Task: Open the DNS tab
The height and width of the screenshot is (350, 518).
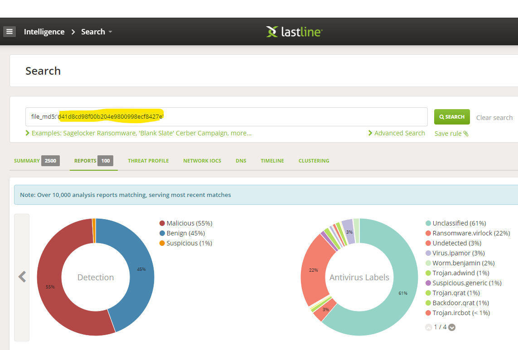Action: pos(241,161)
